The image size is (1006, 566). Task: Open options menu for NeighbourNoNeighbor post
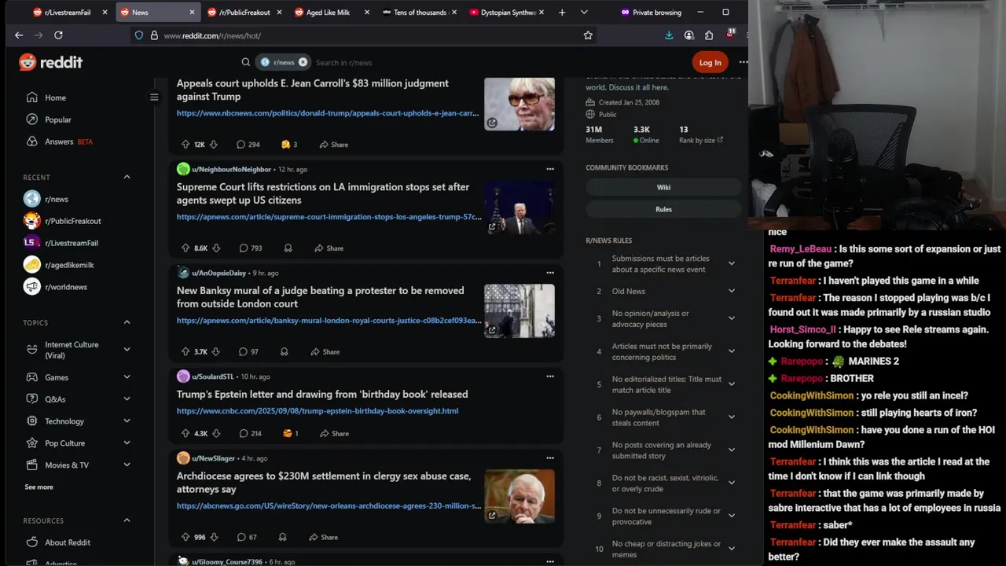pos(550,169)
